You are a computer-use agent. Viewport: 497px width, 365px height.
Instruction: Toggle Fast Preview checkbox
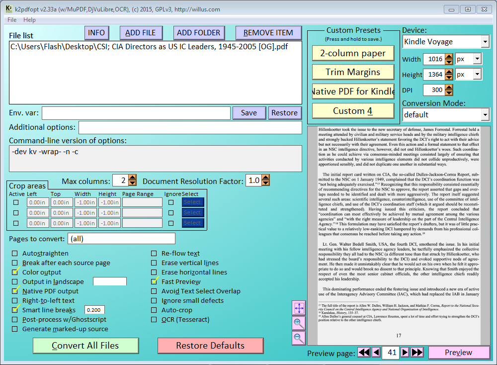154,281
